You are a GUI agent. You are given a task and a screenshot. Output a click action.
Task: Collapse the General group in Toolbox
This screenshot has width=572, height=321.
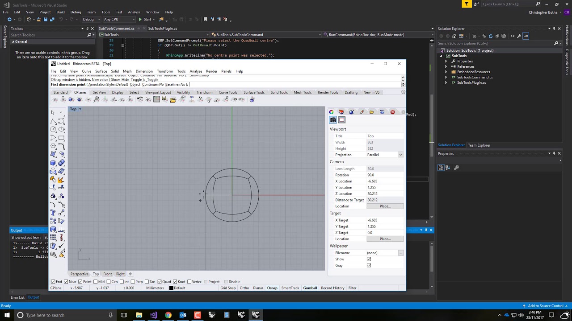[x=13, y=41]
